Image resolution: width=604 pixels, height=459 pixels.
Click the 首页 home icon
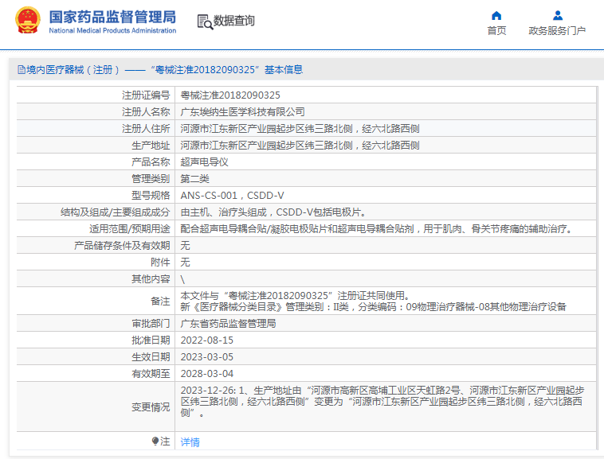tap(496, 16)
